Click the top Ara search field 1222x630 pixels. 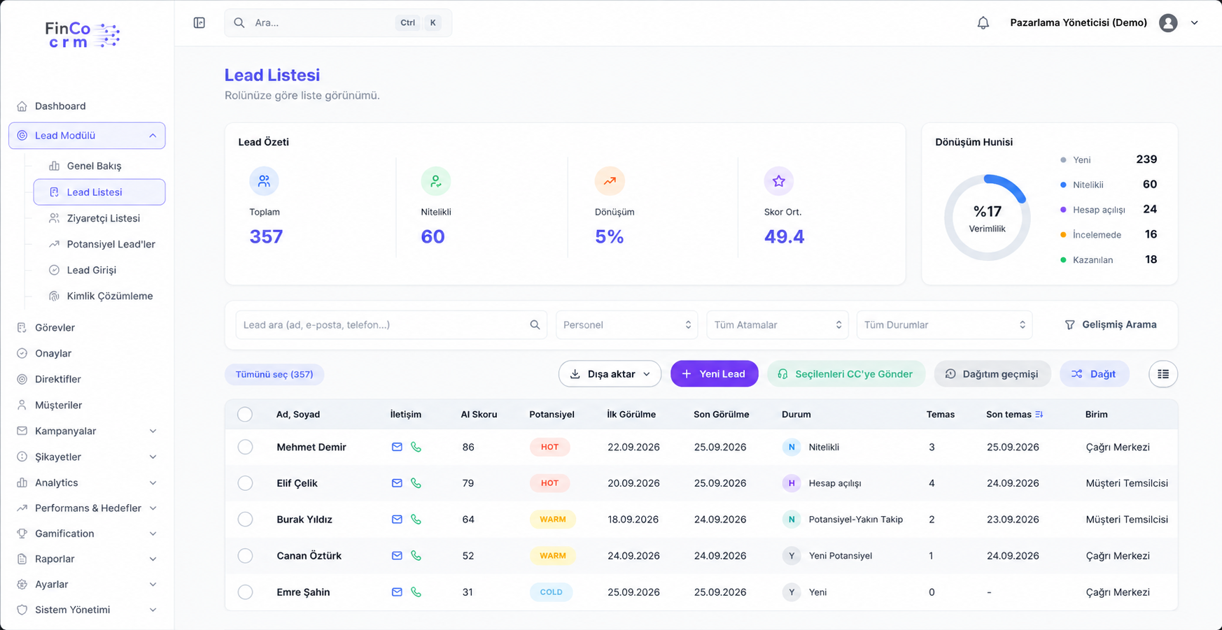point(338,23)
